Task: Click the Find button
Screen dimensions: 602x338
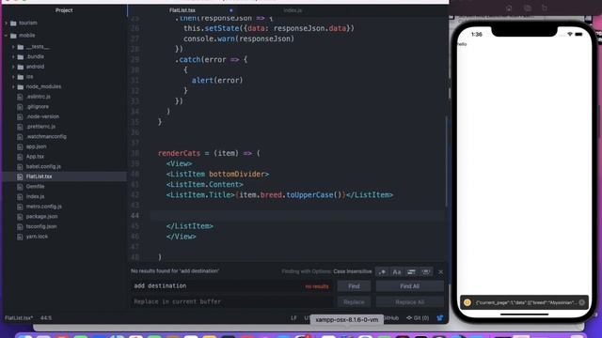Action: tap(354, 286)
